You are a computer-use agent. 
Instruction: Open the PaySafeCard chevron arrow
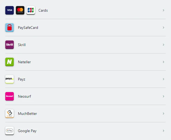[163, 28]
